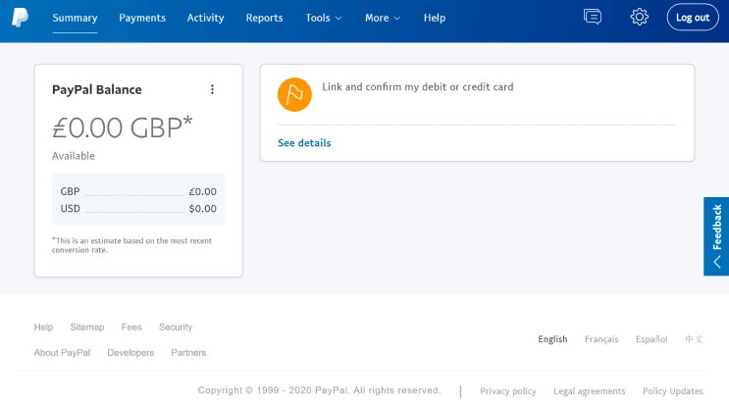Click the £0.00 GBP available balance
This screenshot has width=729, height=408.
[x=123, y=127]
